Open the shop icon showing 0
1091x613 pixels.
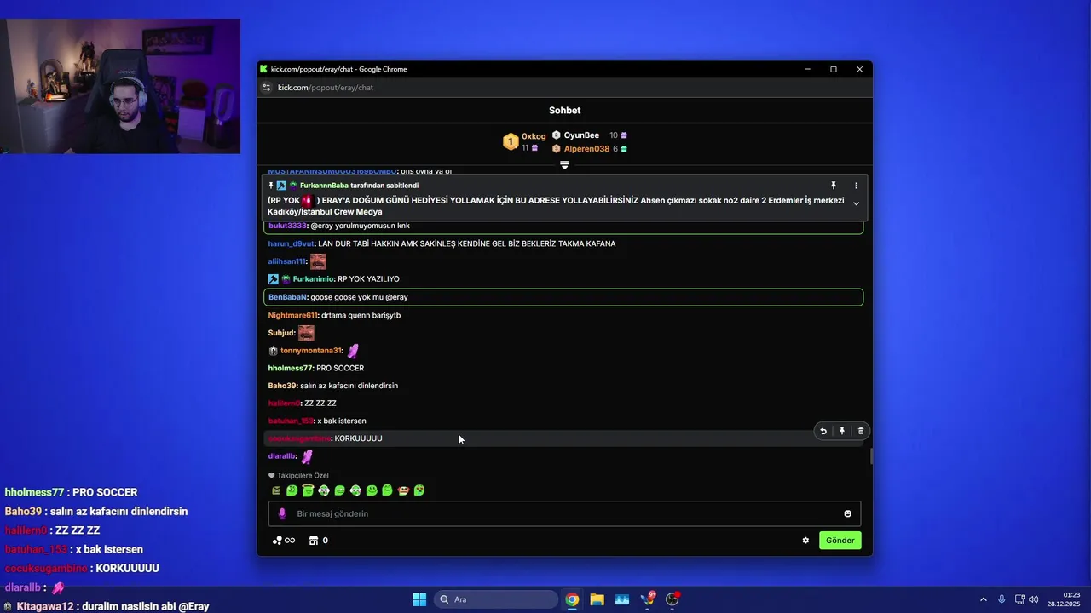coord(318,541)
